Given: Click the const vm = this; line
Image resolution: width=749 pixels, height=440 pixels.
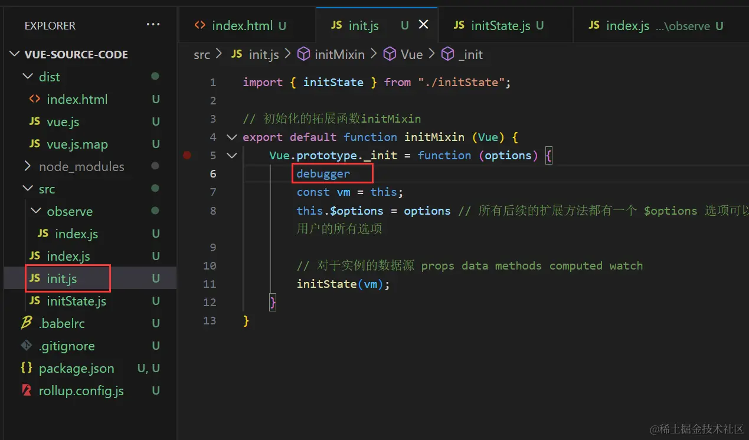Looking at the screenshot, I should point(350,192).
